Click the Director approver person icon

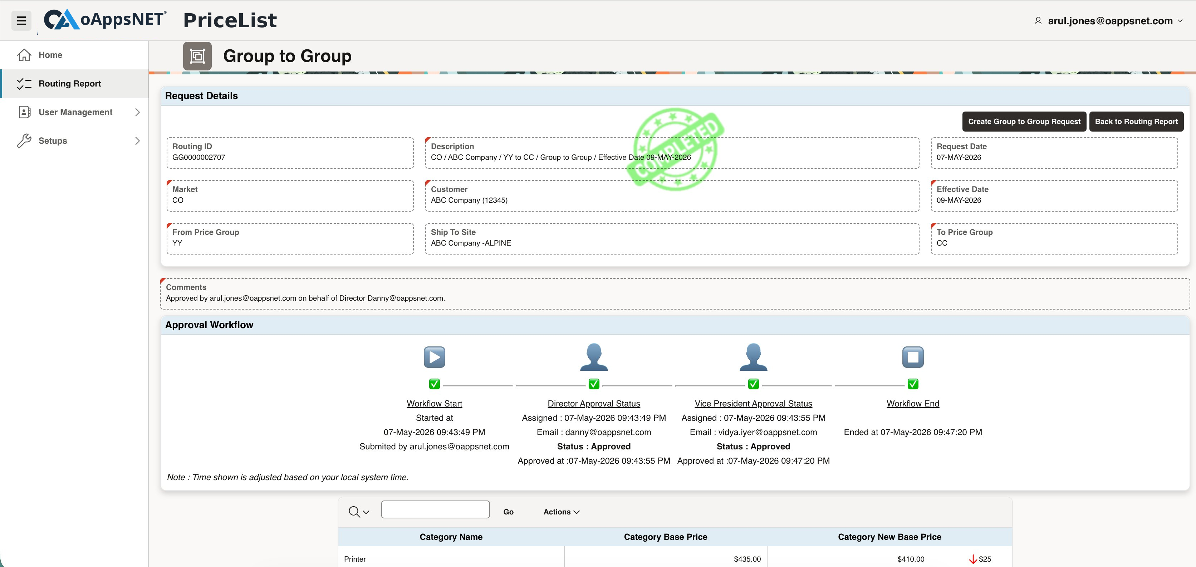(594, 357)
